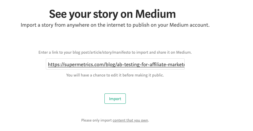Place cursor at "https://" in the URL field

[x=56, y=65]
